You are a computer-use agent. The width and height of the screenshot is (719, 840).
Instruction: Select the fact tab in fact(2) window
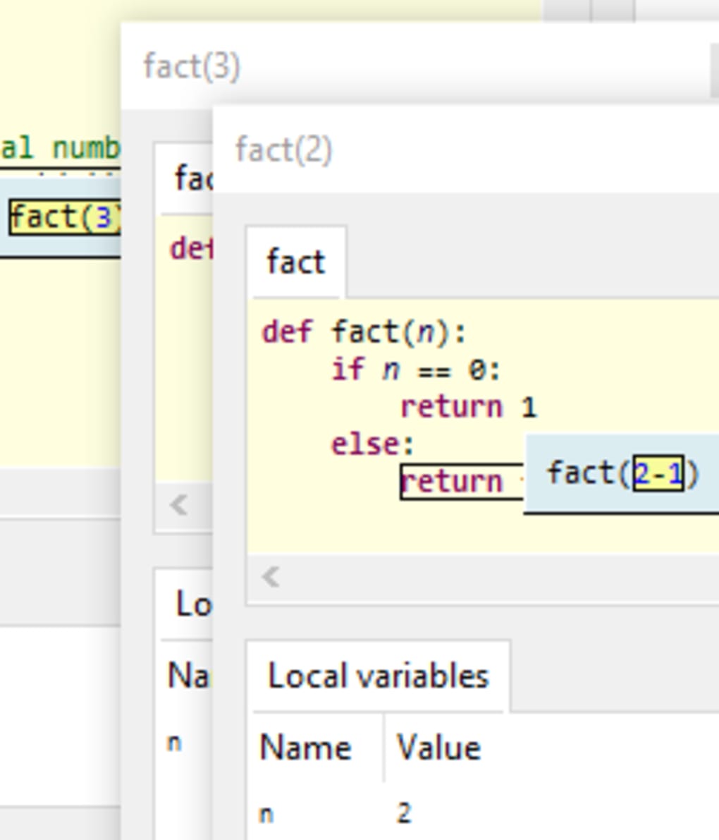click(296, 262)
